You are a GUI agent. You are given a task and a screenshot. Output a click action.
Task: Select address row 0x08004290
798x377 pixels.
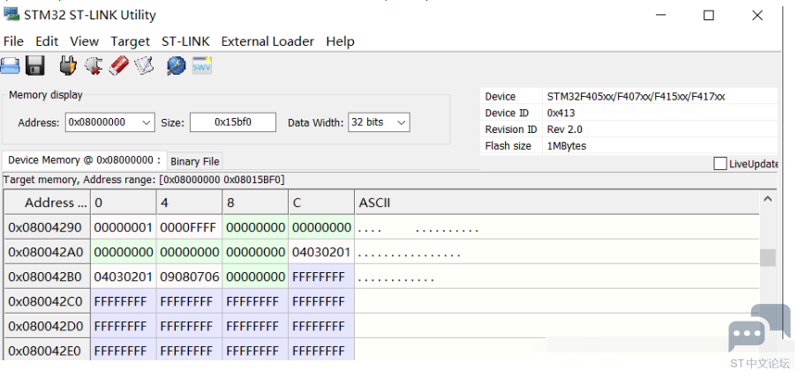(x=48, y=227)
